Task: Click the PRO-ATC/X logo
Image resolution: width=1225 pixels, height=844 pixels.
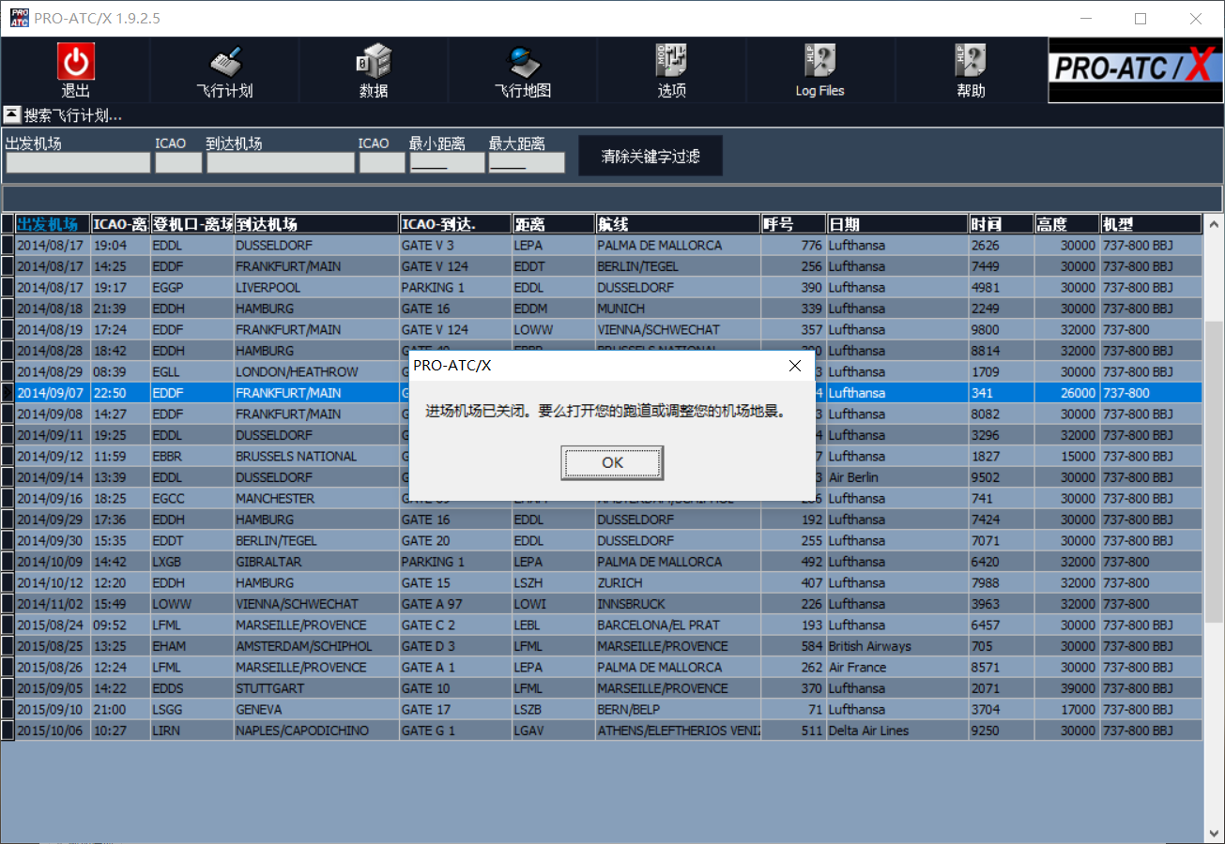Action: tap(1136, 70)
